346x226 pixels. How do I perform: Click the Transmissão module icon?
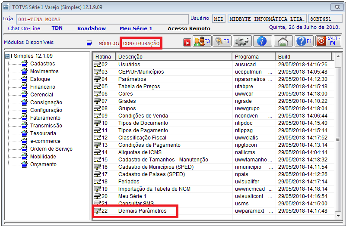click(x=25, y=126)
